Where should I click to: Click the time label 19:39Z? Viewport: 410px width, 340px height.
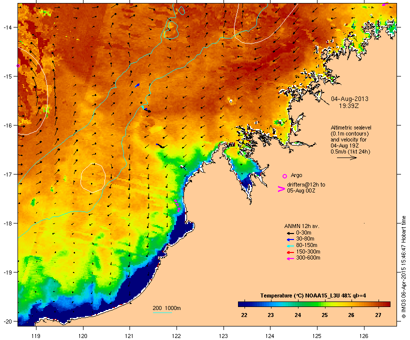pyautogui.click(x=349, y=106)
